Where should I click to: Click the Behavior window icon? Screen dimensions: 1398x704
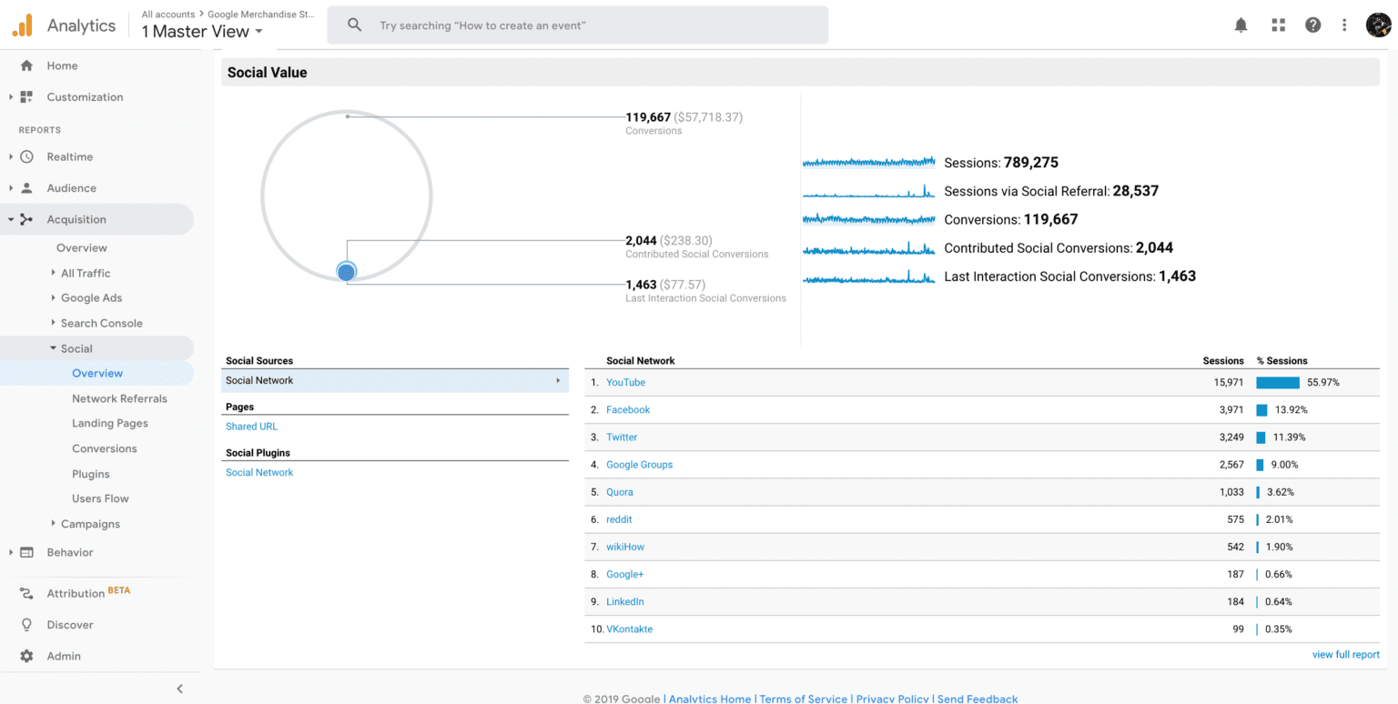[26, 552]
